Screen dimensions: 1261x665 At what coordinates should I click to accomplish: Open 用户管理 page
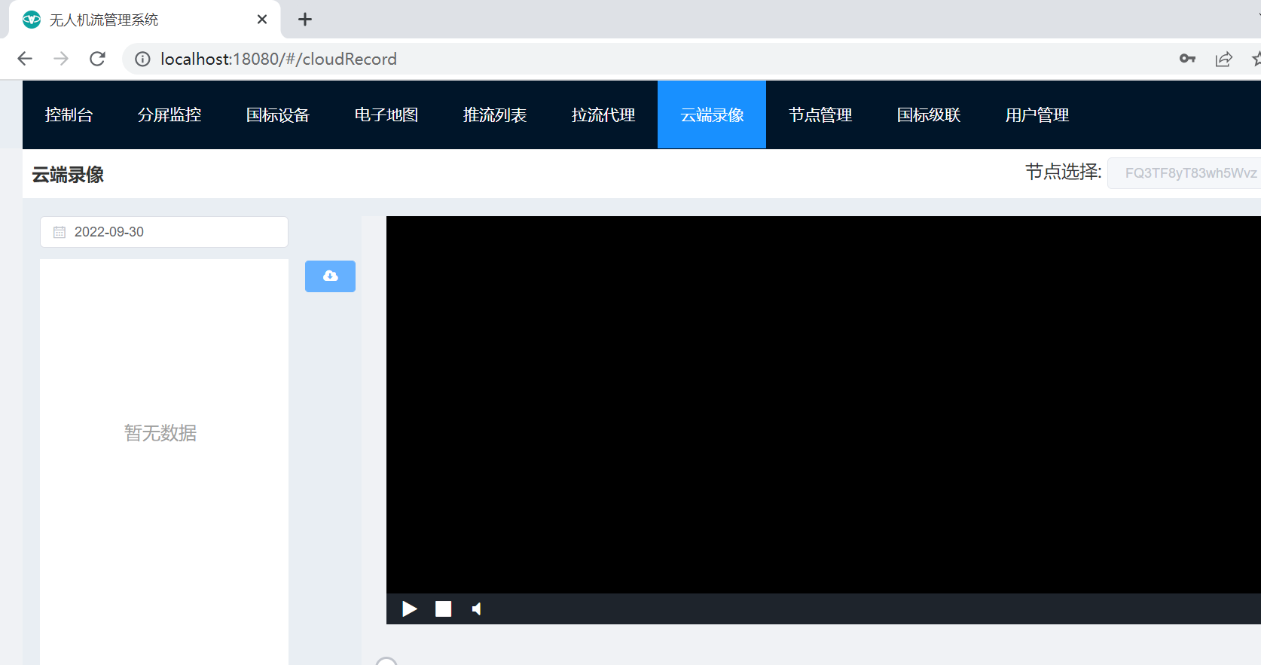(1037, 114)
